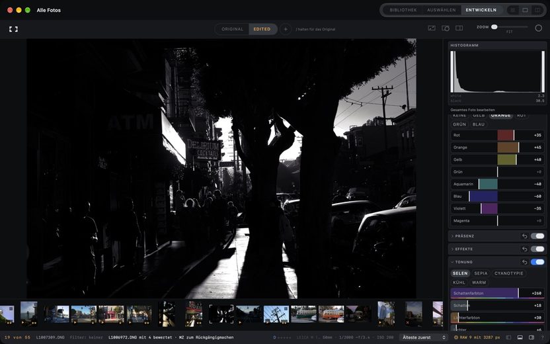Adjust the Blau color mix slider
The width and height of the screenshot is (550, 344).
(x=497, y=196)
